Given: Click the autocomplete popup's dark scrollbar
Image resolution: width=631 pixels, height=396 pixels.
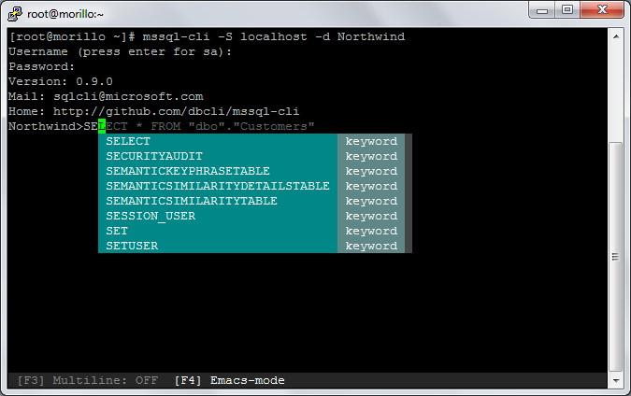Looking at the screenshot, I should click(x=409, y=193).
